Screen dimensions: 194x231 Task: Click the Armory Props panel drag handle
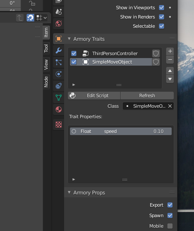tap(172, 192)
